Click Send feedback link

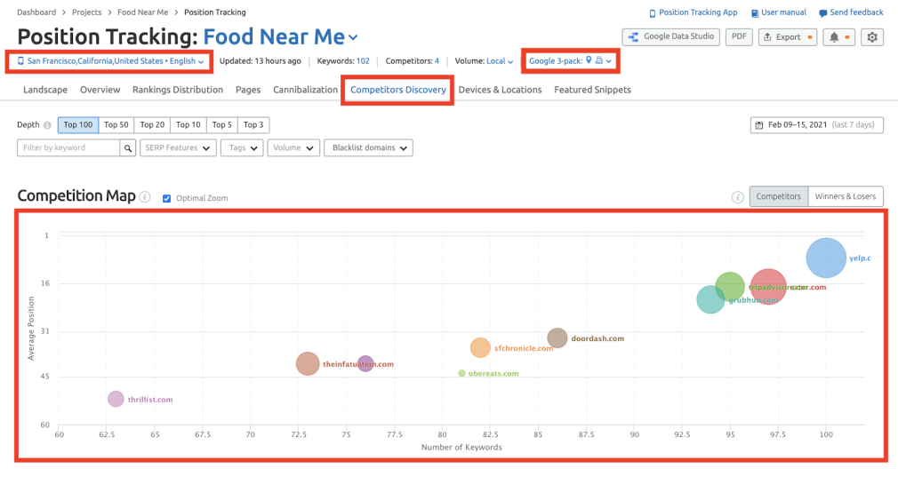point(851,12)
